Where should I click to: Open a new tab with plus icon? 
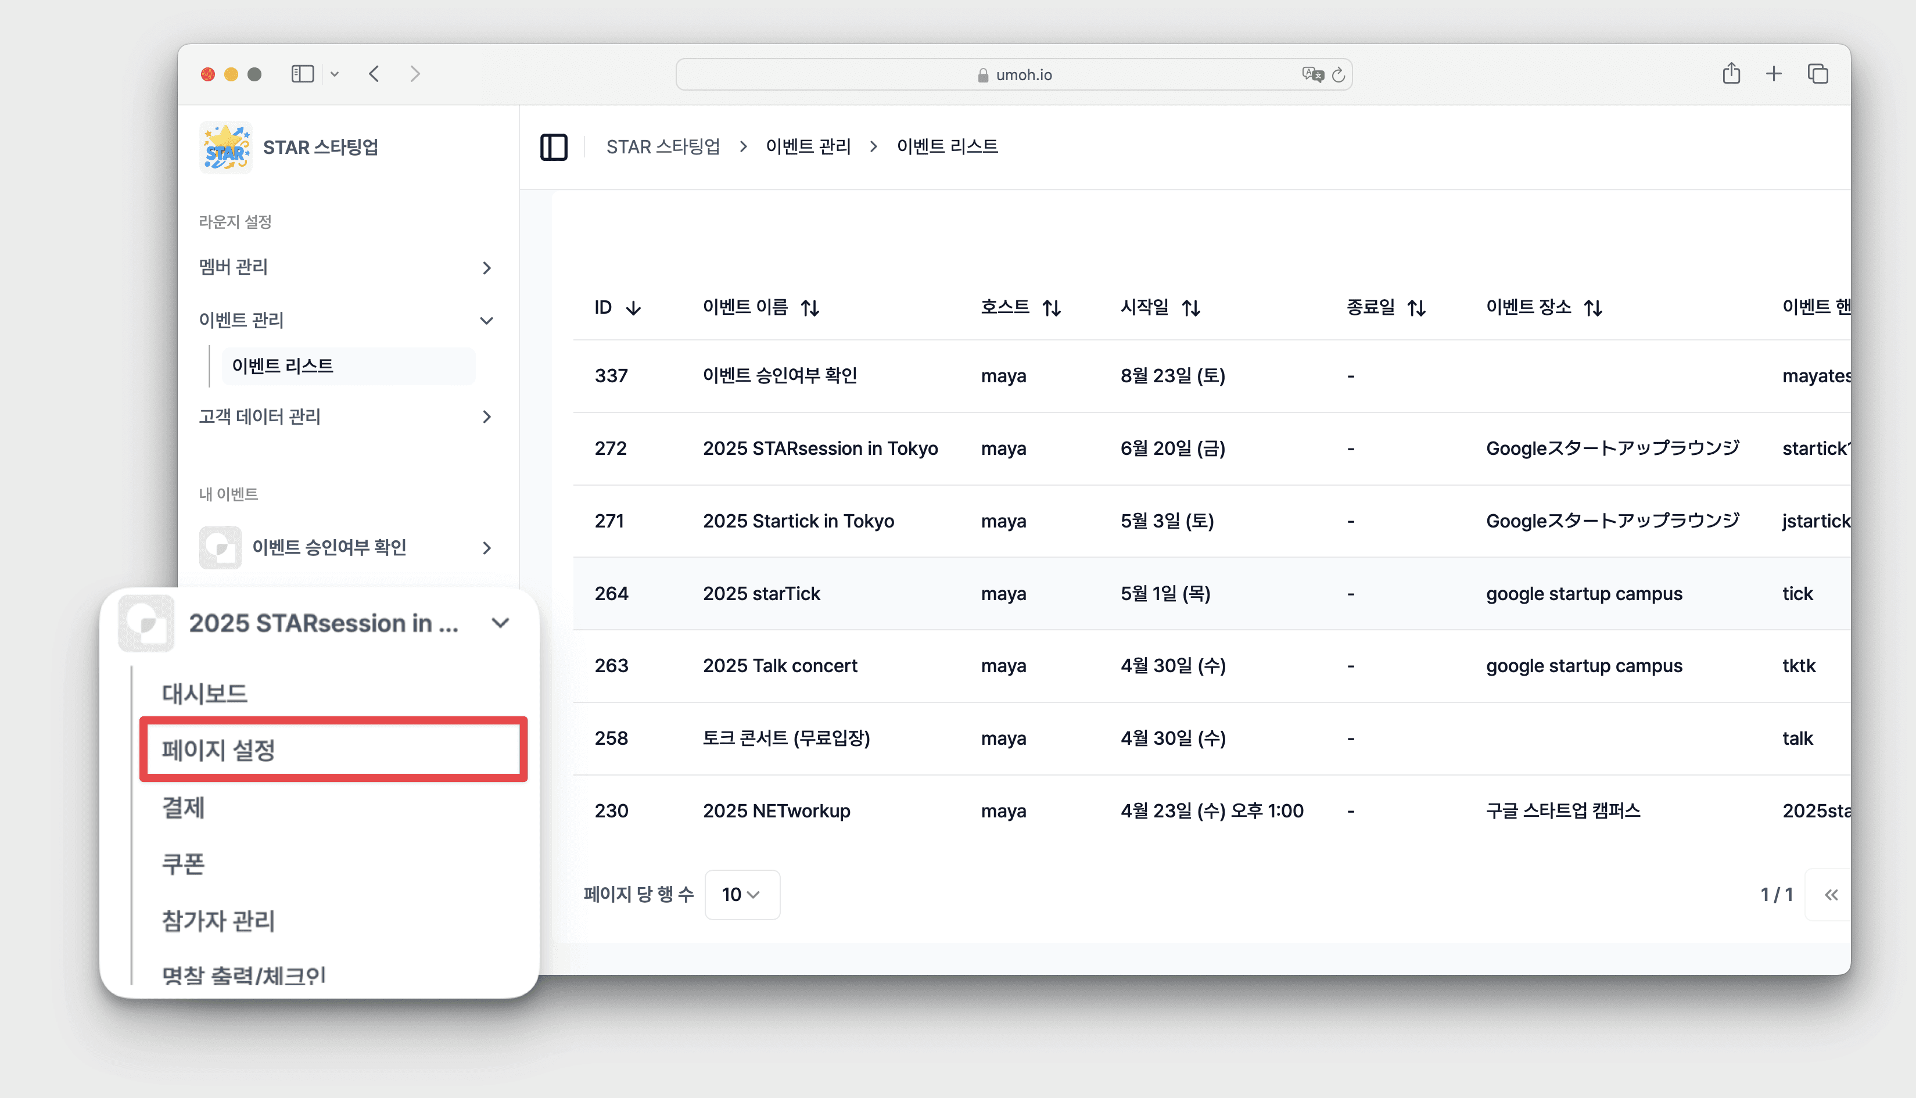tap(1774, 74)
